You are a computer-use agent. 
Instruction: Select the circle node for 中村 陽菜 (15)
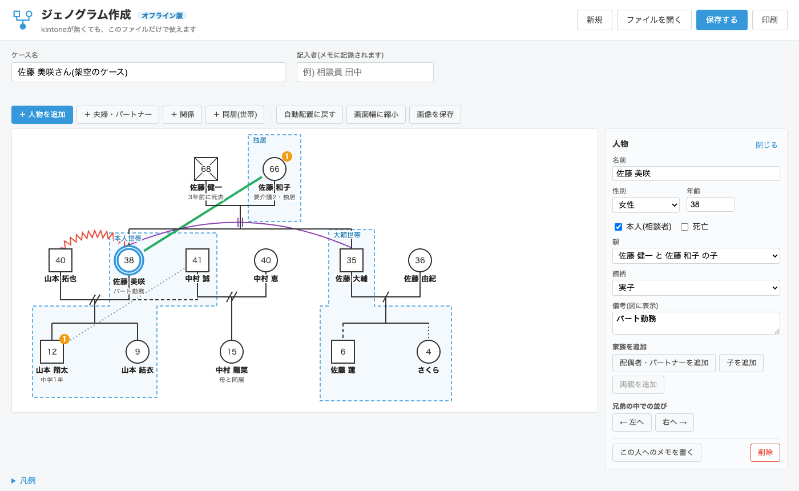(232, 352)
